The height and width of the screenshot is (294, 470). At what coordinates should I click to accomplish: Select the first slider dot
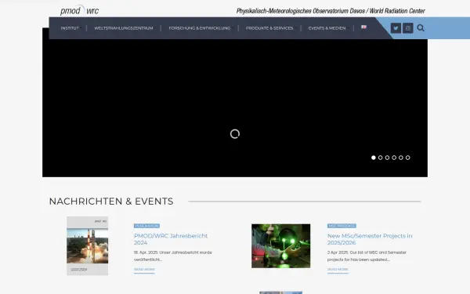coord(374,158)
